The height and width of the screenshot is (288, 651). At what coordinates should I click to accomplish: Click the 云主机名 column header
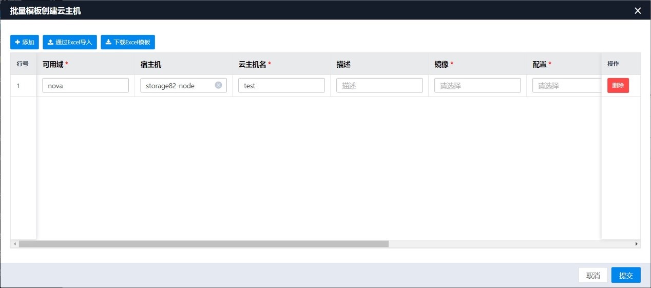[281, 64]
